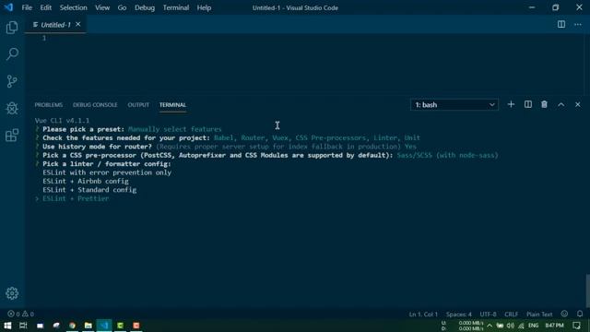Screen dimensions: 590x332
Task: Click 'ESLint + Airbnb config' option
Action: (86, 181)
